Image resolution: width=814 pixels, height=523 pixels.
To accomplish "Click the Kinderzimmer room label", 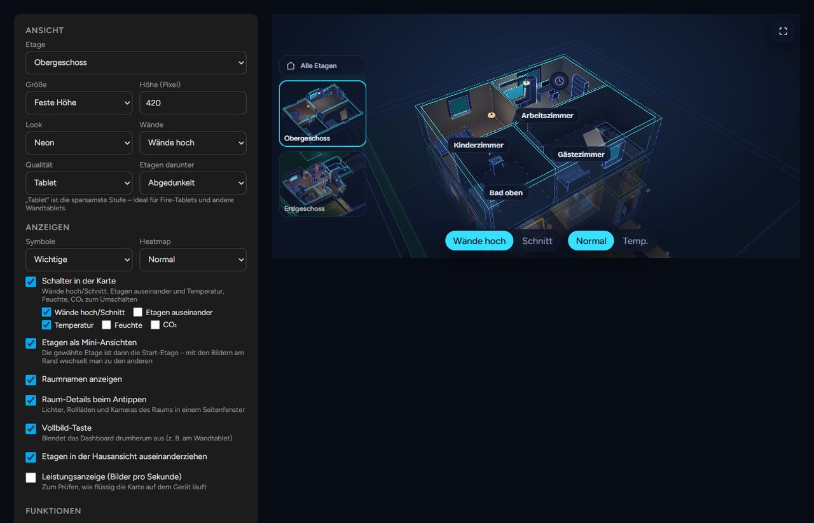I will pos(479,146).
